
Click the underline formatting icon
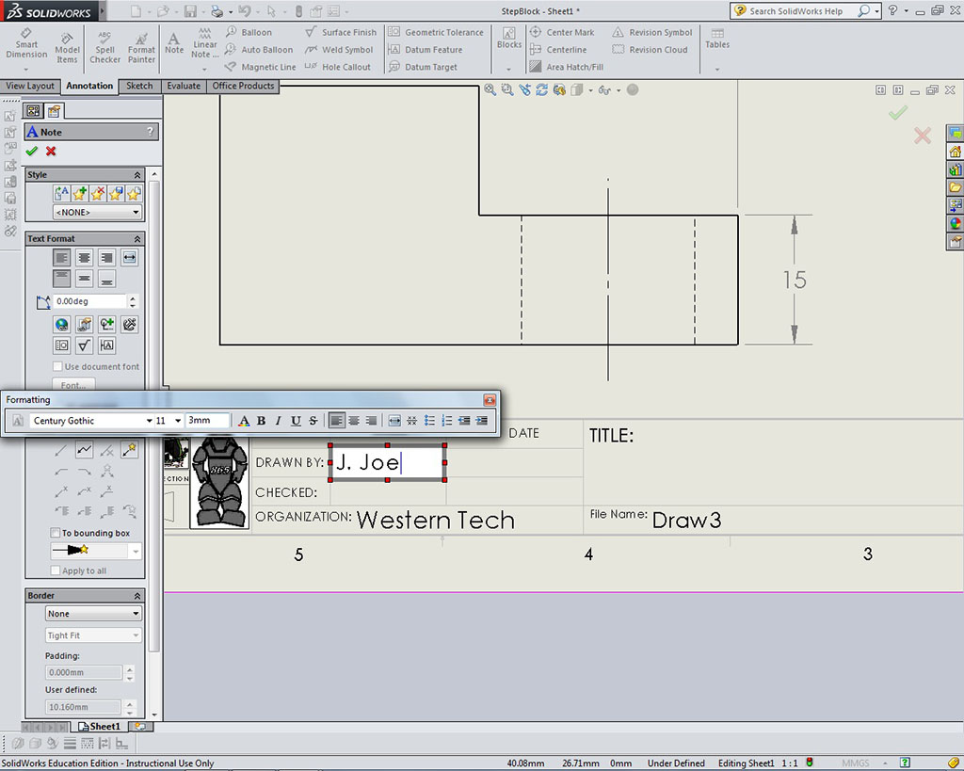(x=296, y=421)
